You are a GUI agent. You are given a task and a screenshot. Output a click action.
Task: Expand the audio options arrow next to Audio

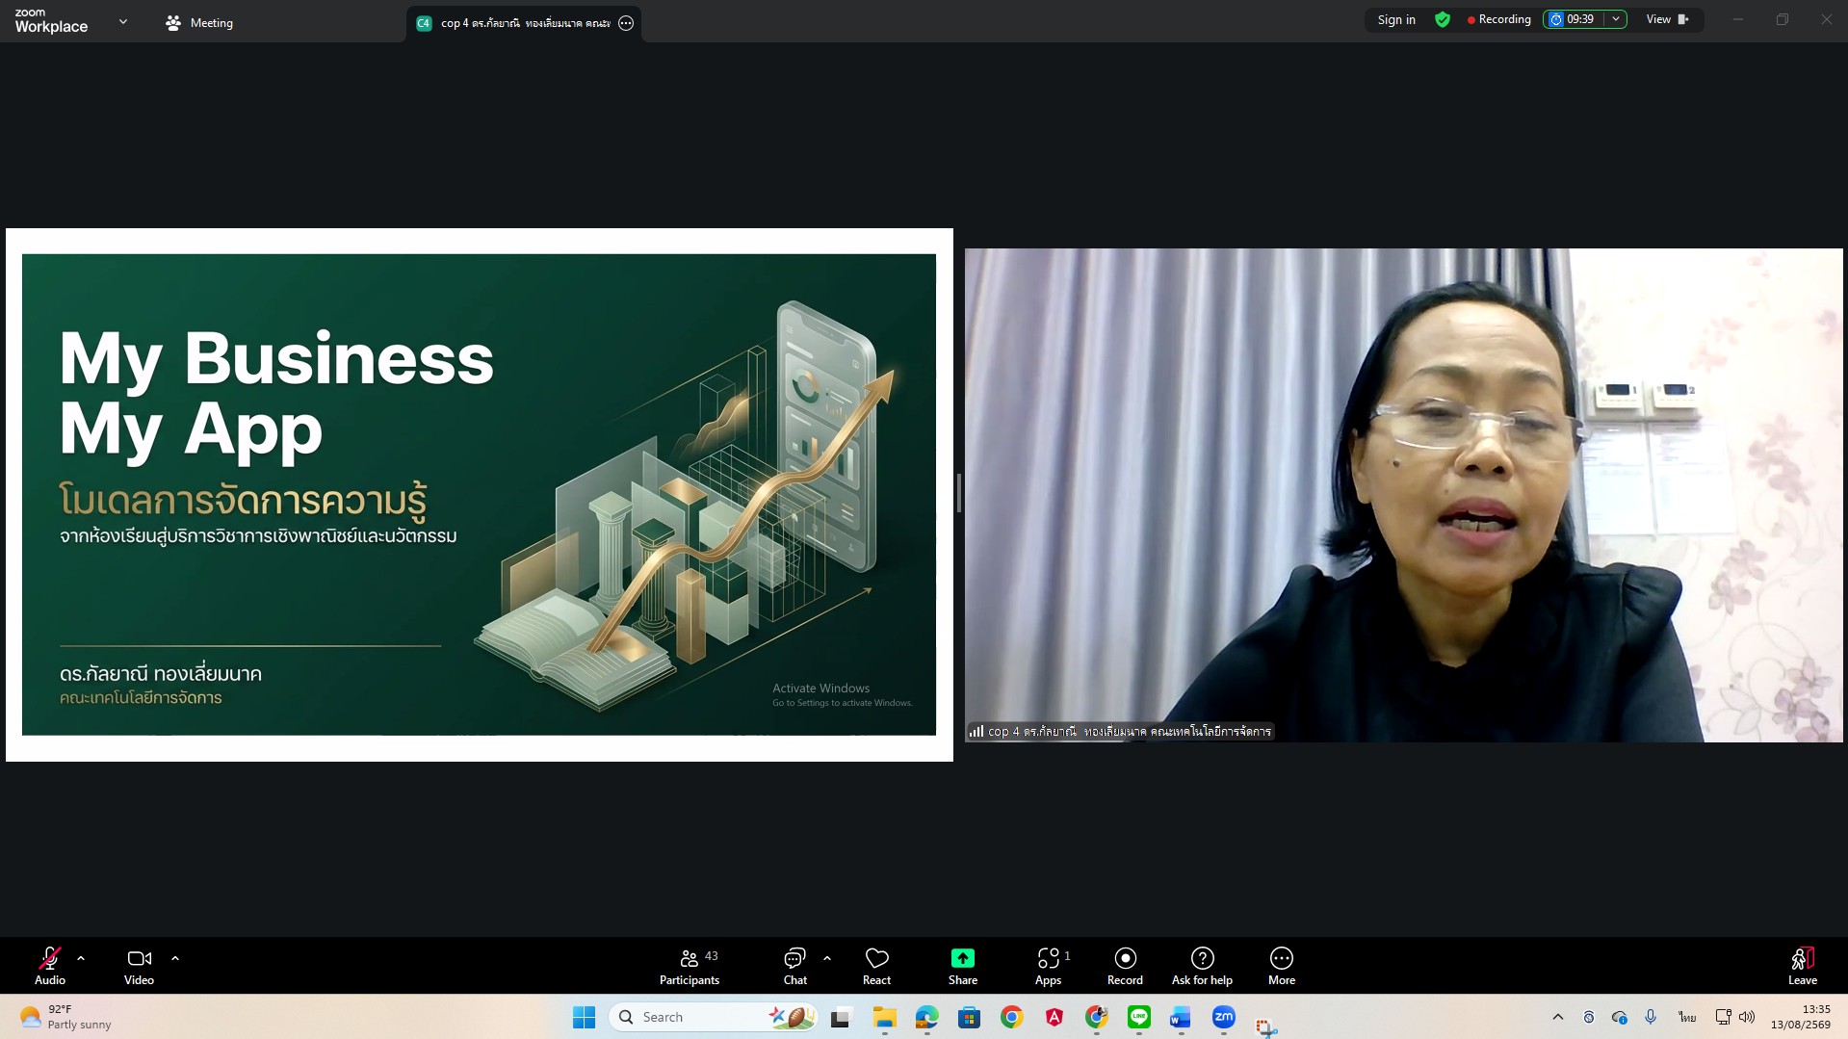point(81,959)
